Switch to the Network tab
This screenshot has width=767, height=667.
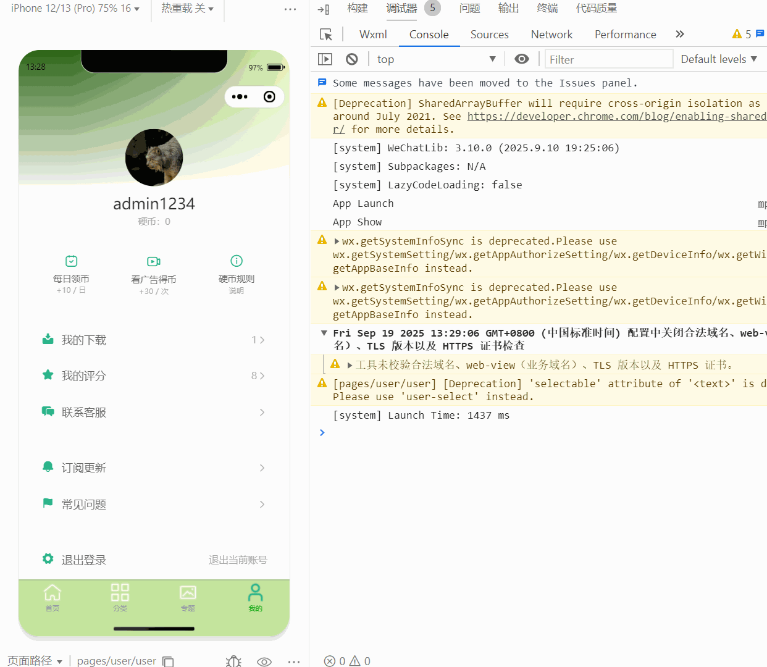tap(551, 35)
